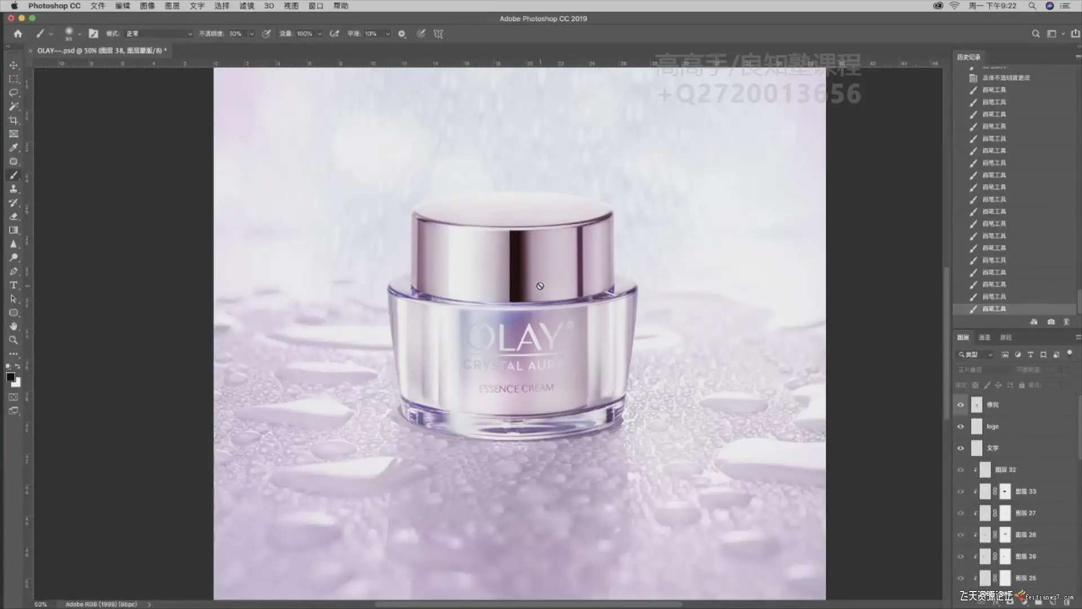Select the Clone Stamp tool
Viewport: 1082px width, 609px height.
[x=14, y=189]
